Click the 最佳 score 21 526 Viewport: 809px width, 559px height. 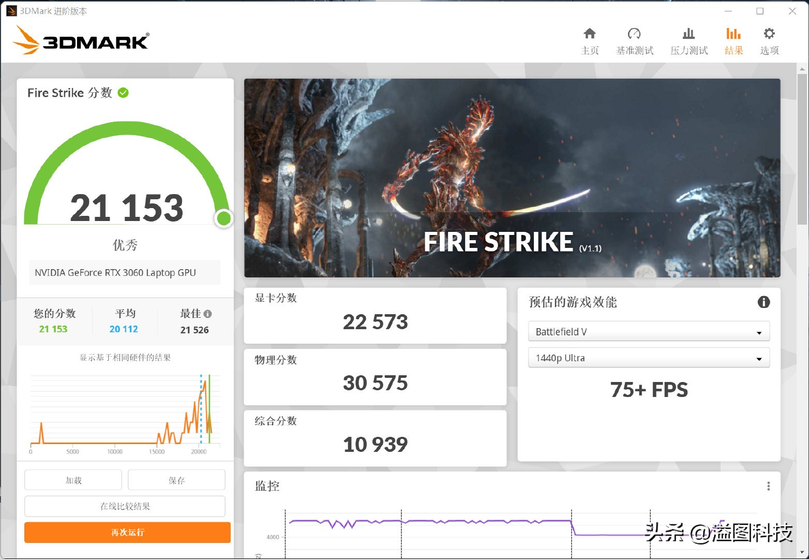click(194, 330)
